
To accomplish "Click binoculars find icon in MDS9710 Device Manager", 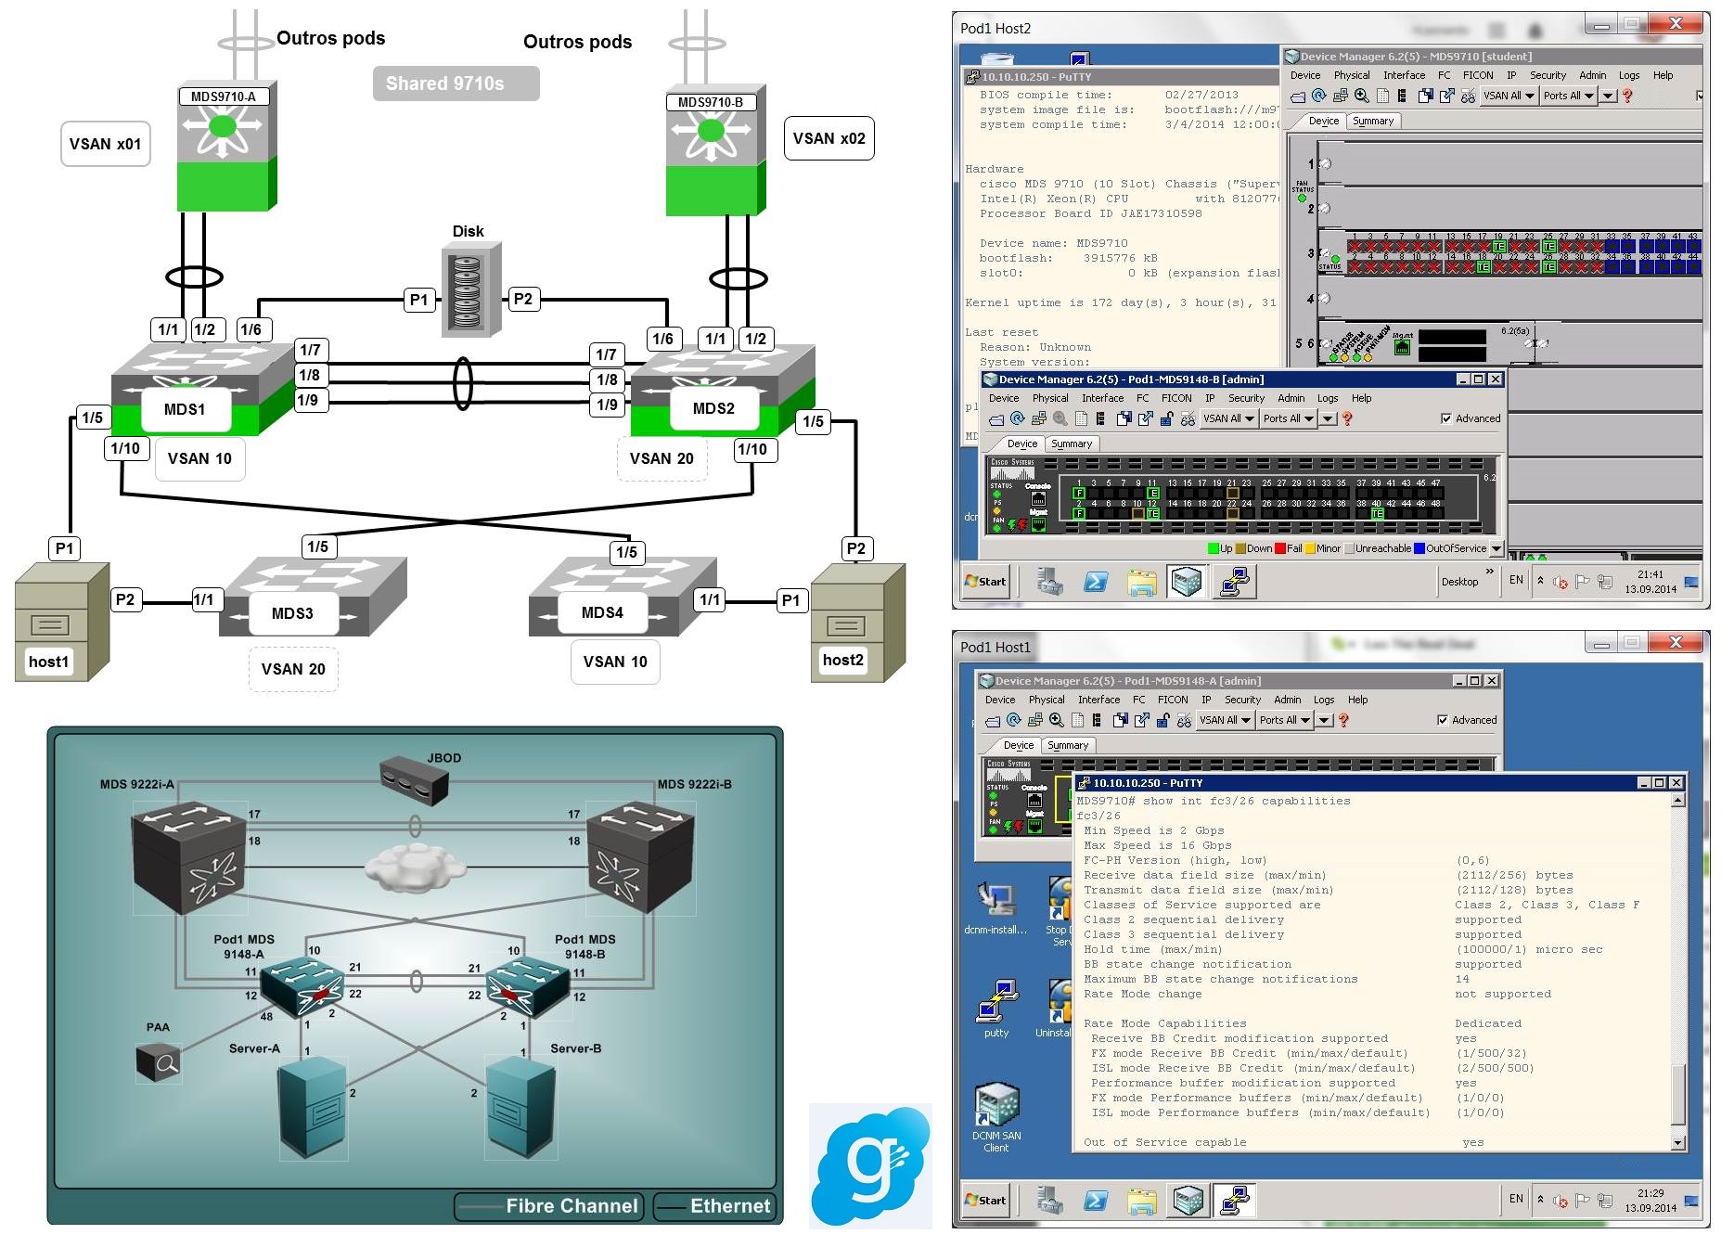I will pyautogui.click(x=1468, y=96).
